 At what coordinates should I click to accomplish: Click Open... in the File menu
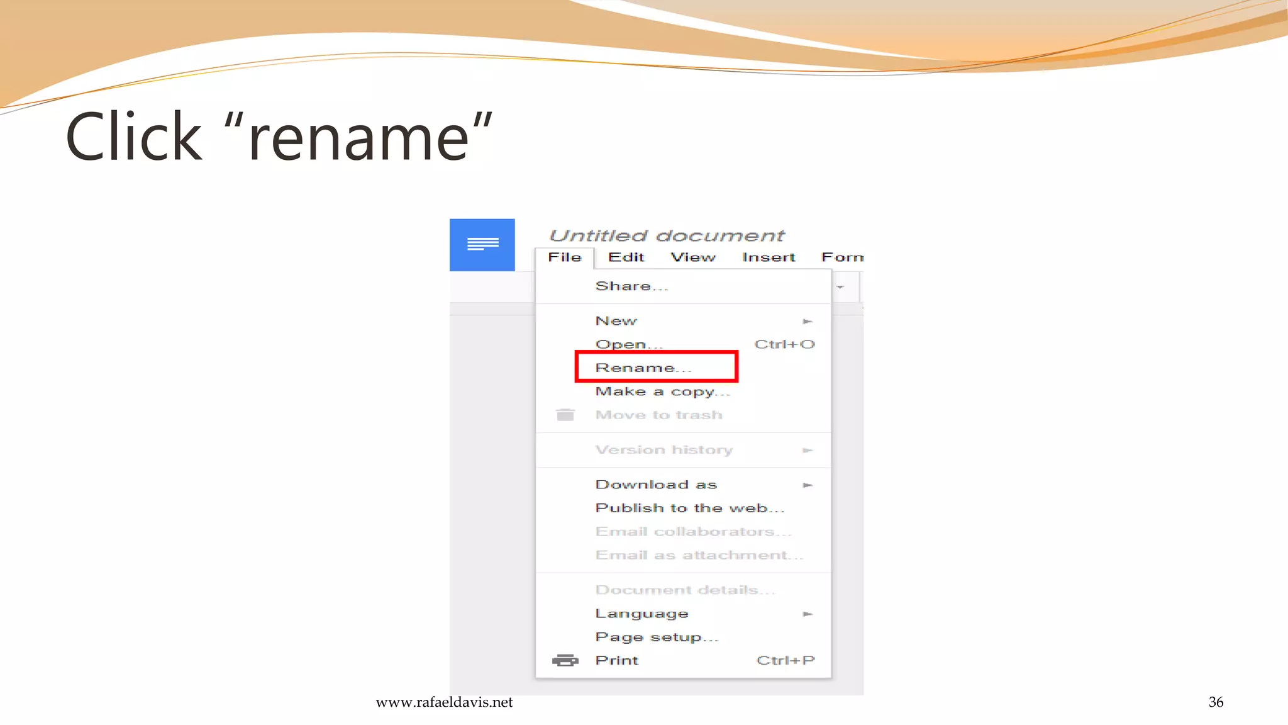pos(629,344)
